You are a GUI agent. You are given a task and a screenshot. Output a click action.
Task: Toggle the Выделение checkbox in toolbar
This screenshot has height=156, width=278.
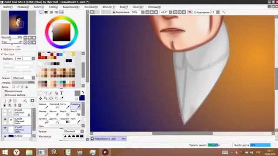114,12
